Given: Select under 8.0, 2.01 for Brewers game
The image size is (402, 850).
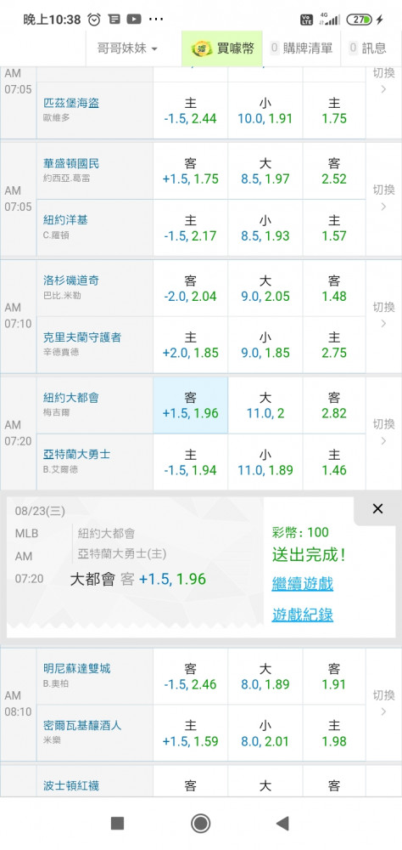Looking at the screenshot, I should (265, 733).
